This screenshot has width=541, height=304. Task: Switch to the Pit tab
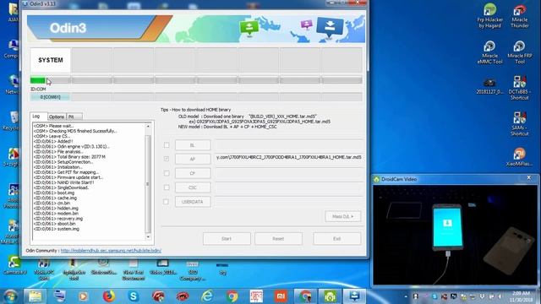point(74,117)
